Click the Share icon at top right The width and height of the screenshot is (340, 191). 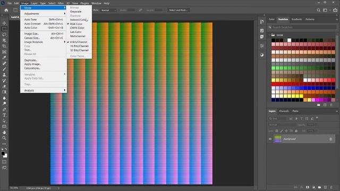pyautogui.click(x=335, y=10)
